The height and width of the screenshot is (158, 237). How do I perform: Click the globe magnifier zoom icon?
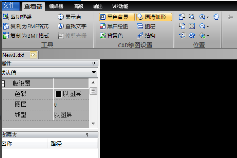click(202, 36)
